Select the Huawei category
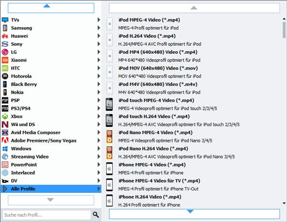The width and height of the screenshot is (287, 222). point(51,36)
